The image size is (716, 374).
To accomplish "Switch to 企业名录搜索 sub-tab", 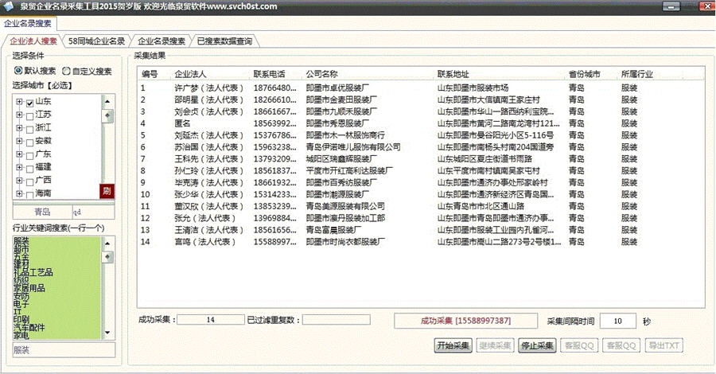I will pyautogui.click(x=161, y=41).
